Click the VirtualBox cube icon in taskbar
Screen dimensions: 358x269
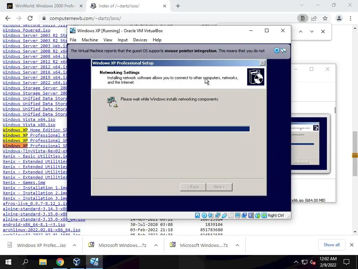click(x=77, y=262)
